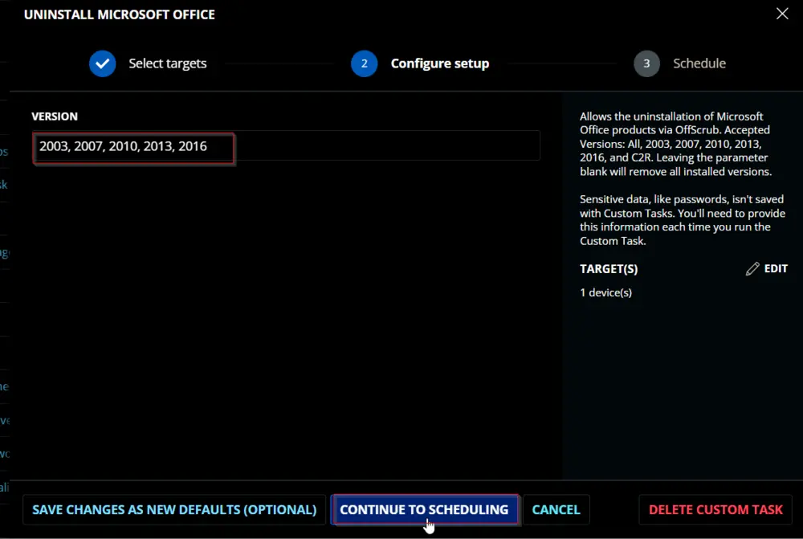This screenshot has width=803, height=539.
Task: Click the VERSION field label
Action: pyautogui.click(x=55, y=116)
